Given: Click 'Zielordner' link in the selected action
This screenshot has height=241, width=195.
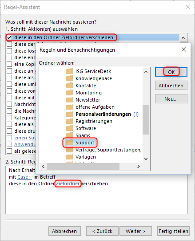Looking at the screenshot, I should [x=73, y=37].
